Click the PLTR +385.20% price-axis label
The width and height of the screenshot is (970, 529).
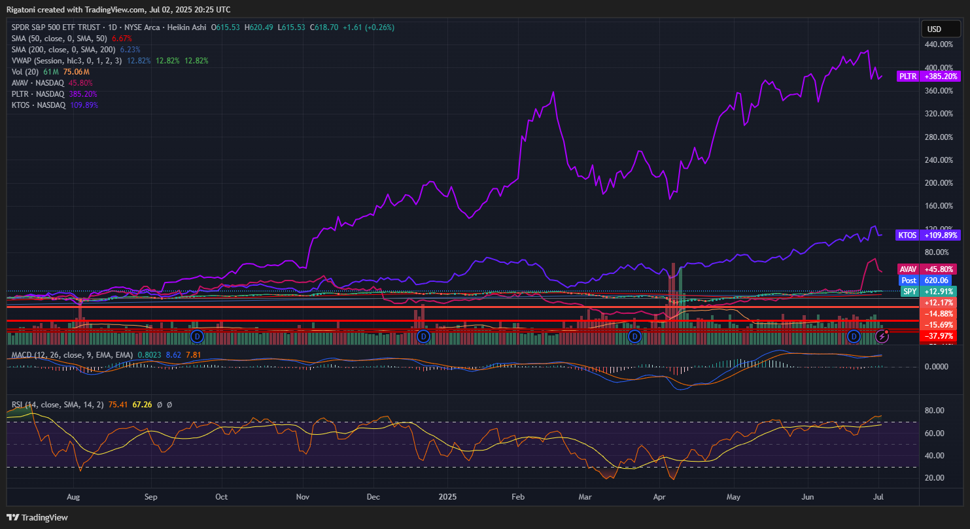(929, 76)
